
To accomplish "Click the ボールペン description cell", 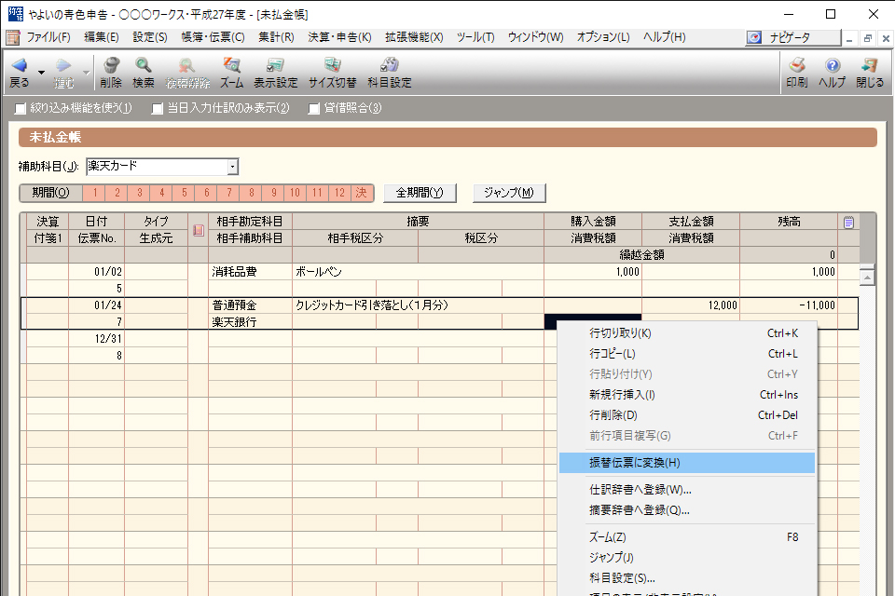I will (418, 272).
